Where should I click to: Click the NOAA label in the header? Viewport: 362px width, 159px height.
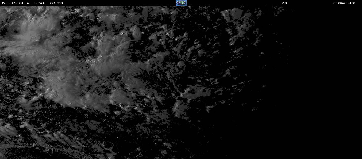[40, 3]
